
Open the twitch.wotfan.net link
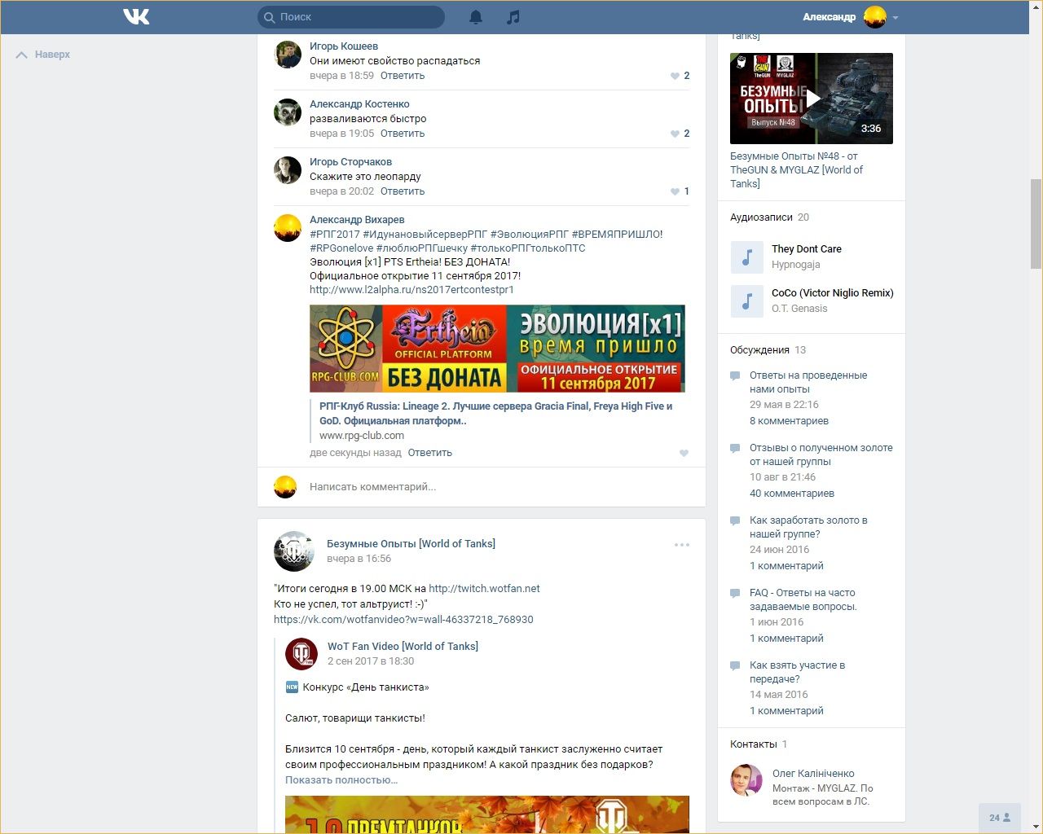tap(484, 589)
